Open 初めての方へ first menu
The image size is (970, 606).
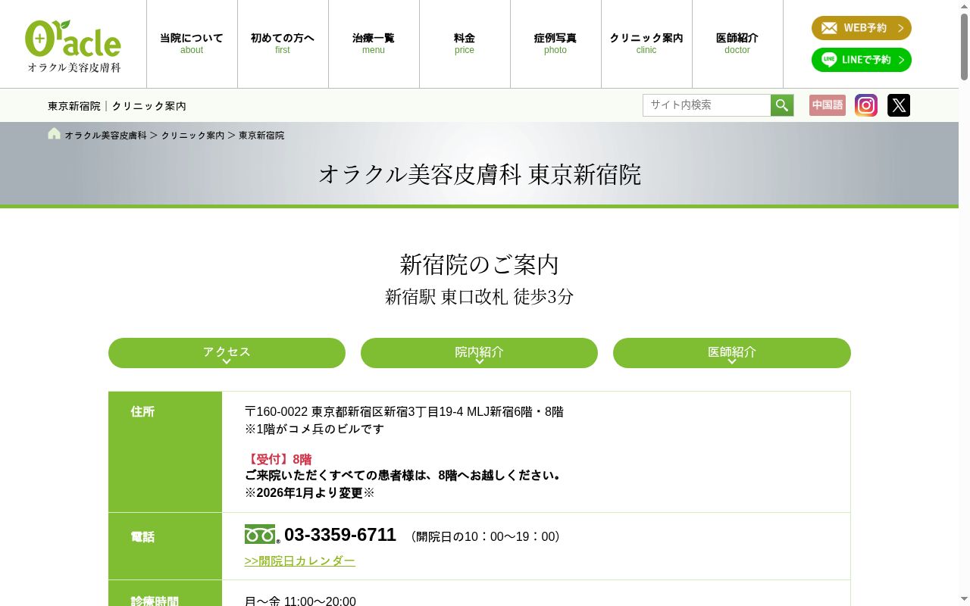283,44
